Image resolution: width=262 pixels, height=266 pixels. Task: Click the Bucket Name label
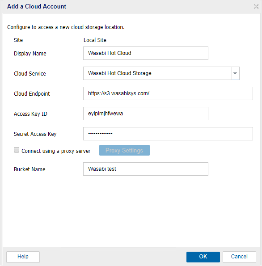pyautogui.click(x=30, y=169)
